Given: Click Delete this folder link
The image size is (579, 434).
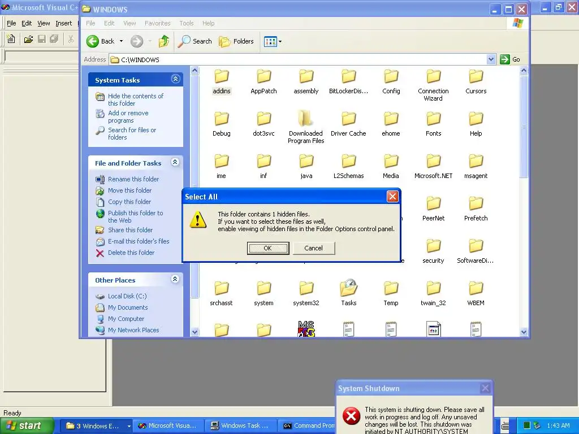Looking at the screenshot, I should pyautogui.click(x=131, y=253).
